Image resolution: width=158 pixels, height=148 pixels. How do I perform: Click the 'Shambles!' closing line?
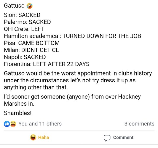(17, 113)
